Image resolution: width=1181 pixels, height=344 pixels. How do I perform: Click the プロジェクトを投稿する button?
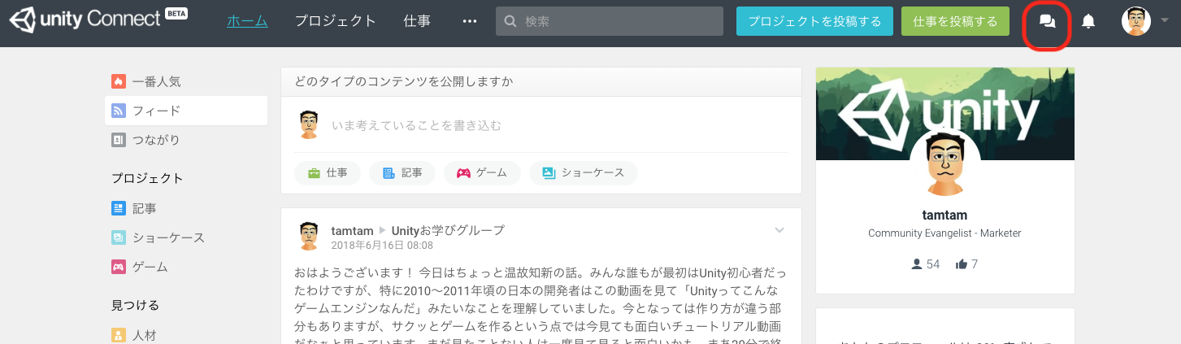[x=814, y=21]
